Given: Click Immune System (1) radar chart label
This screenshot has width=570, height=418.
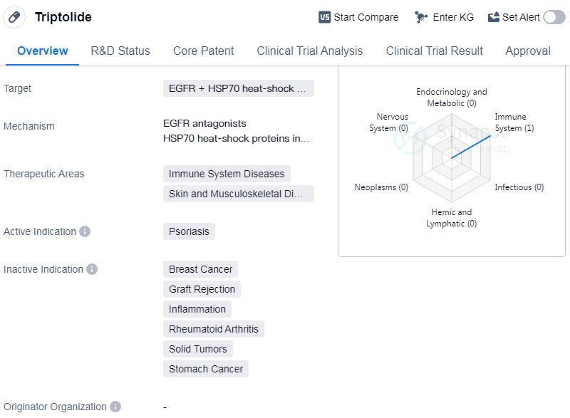Looking at the screenshot, I should tap(514, 122).
